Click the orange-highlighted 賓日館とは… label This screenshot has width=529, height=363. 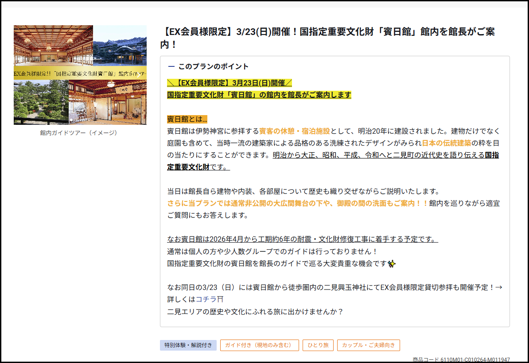coord(187,119)
